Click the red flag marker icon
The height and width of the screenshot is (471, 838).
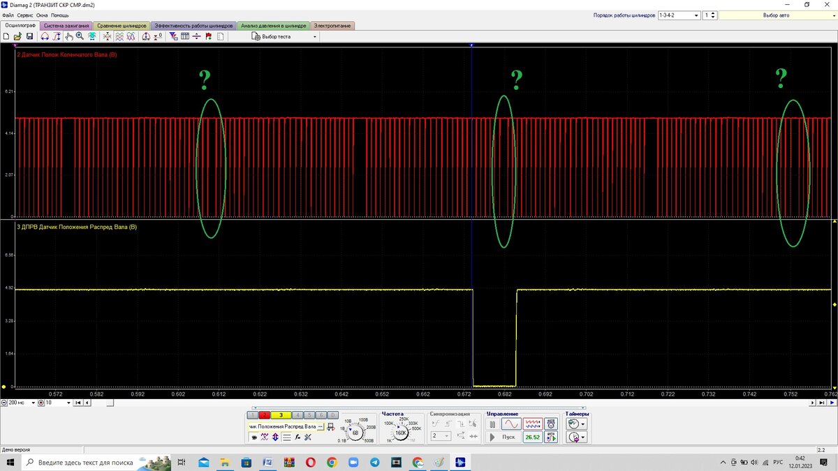pyautogui.click(x=209, y=36)
